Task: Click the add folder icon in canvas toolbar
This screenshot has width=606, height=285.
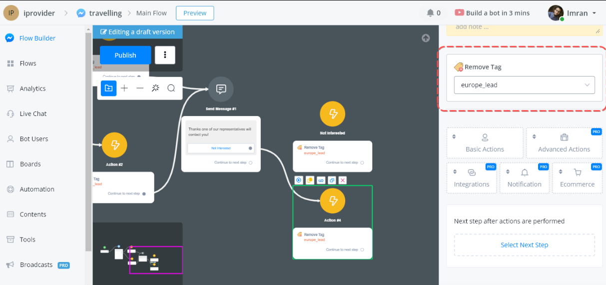Action: tap(108, 88)
